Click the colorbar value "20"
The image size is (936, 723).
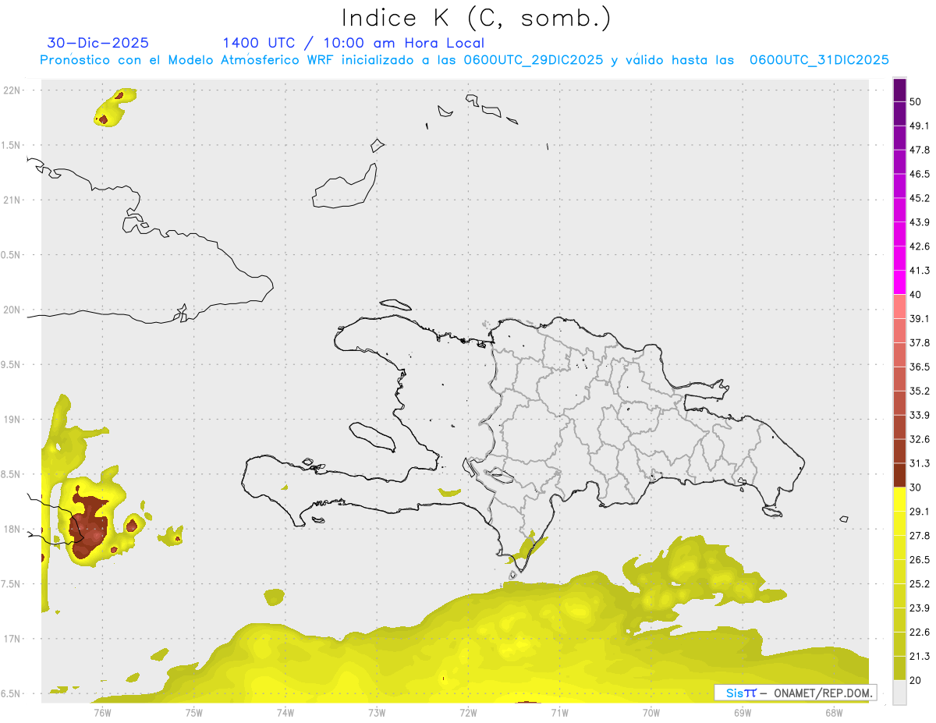pyautogui.click(x=915, y=681)
